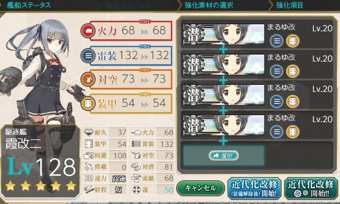This screenshot has height=204, width=340.
Task: Click torpedo bonus icon on first まるゆ改
Action: click(276, 41)
